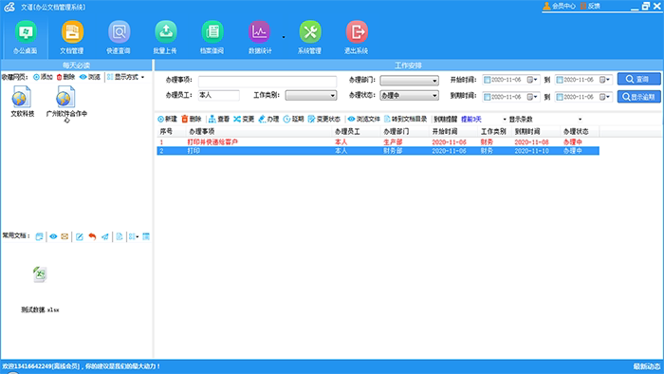This screenshot has width=664, height=374.
Task: Click the 退出系统 exit icon
Action: [x=356, y=37]
